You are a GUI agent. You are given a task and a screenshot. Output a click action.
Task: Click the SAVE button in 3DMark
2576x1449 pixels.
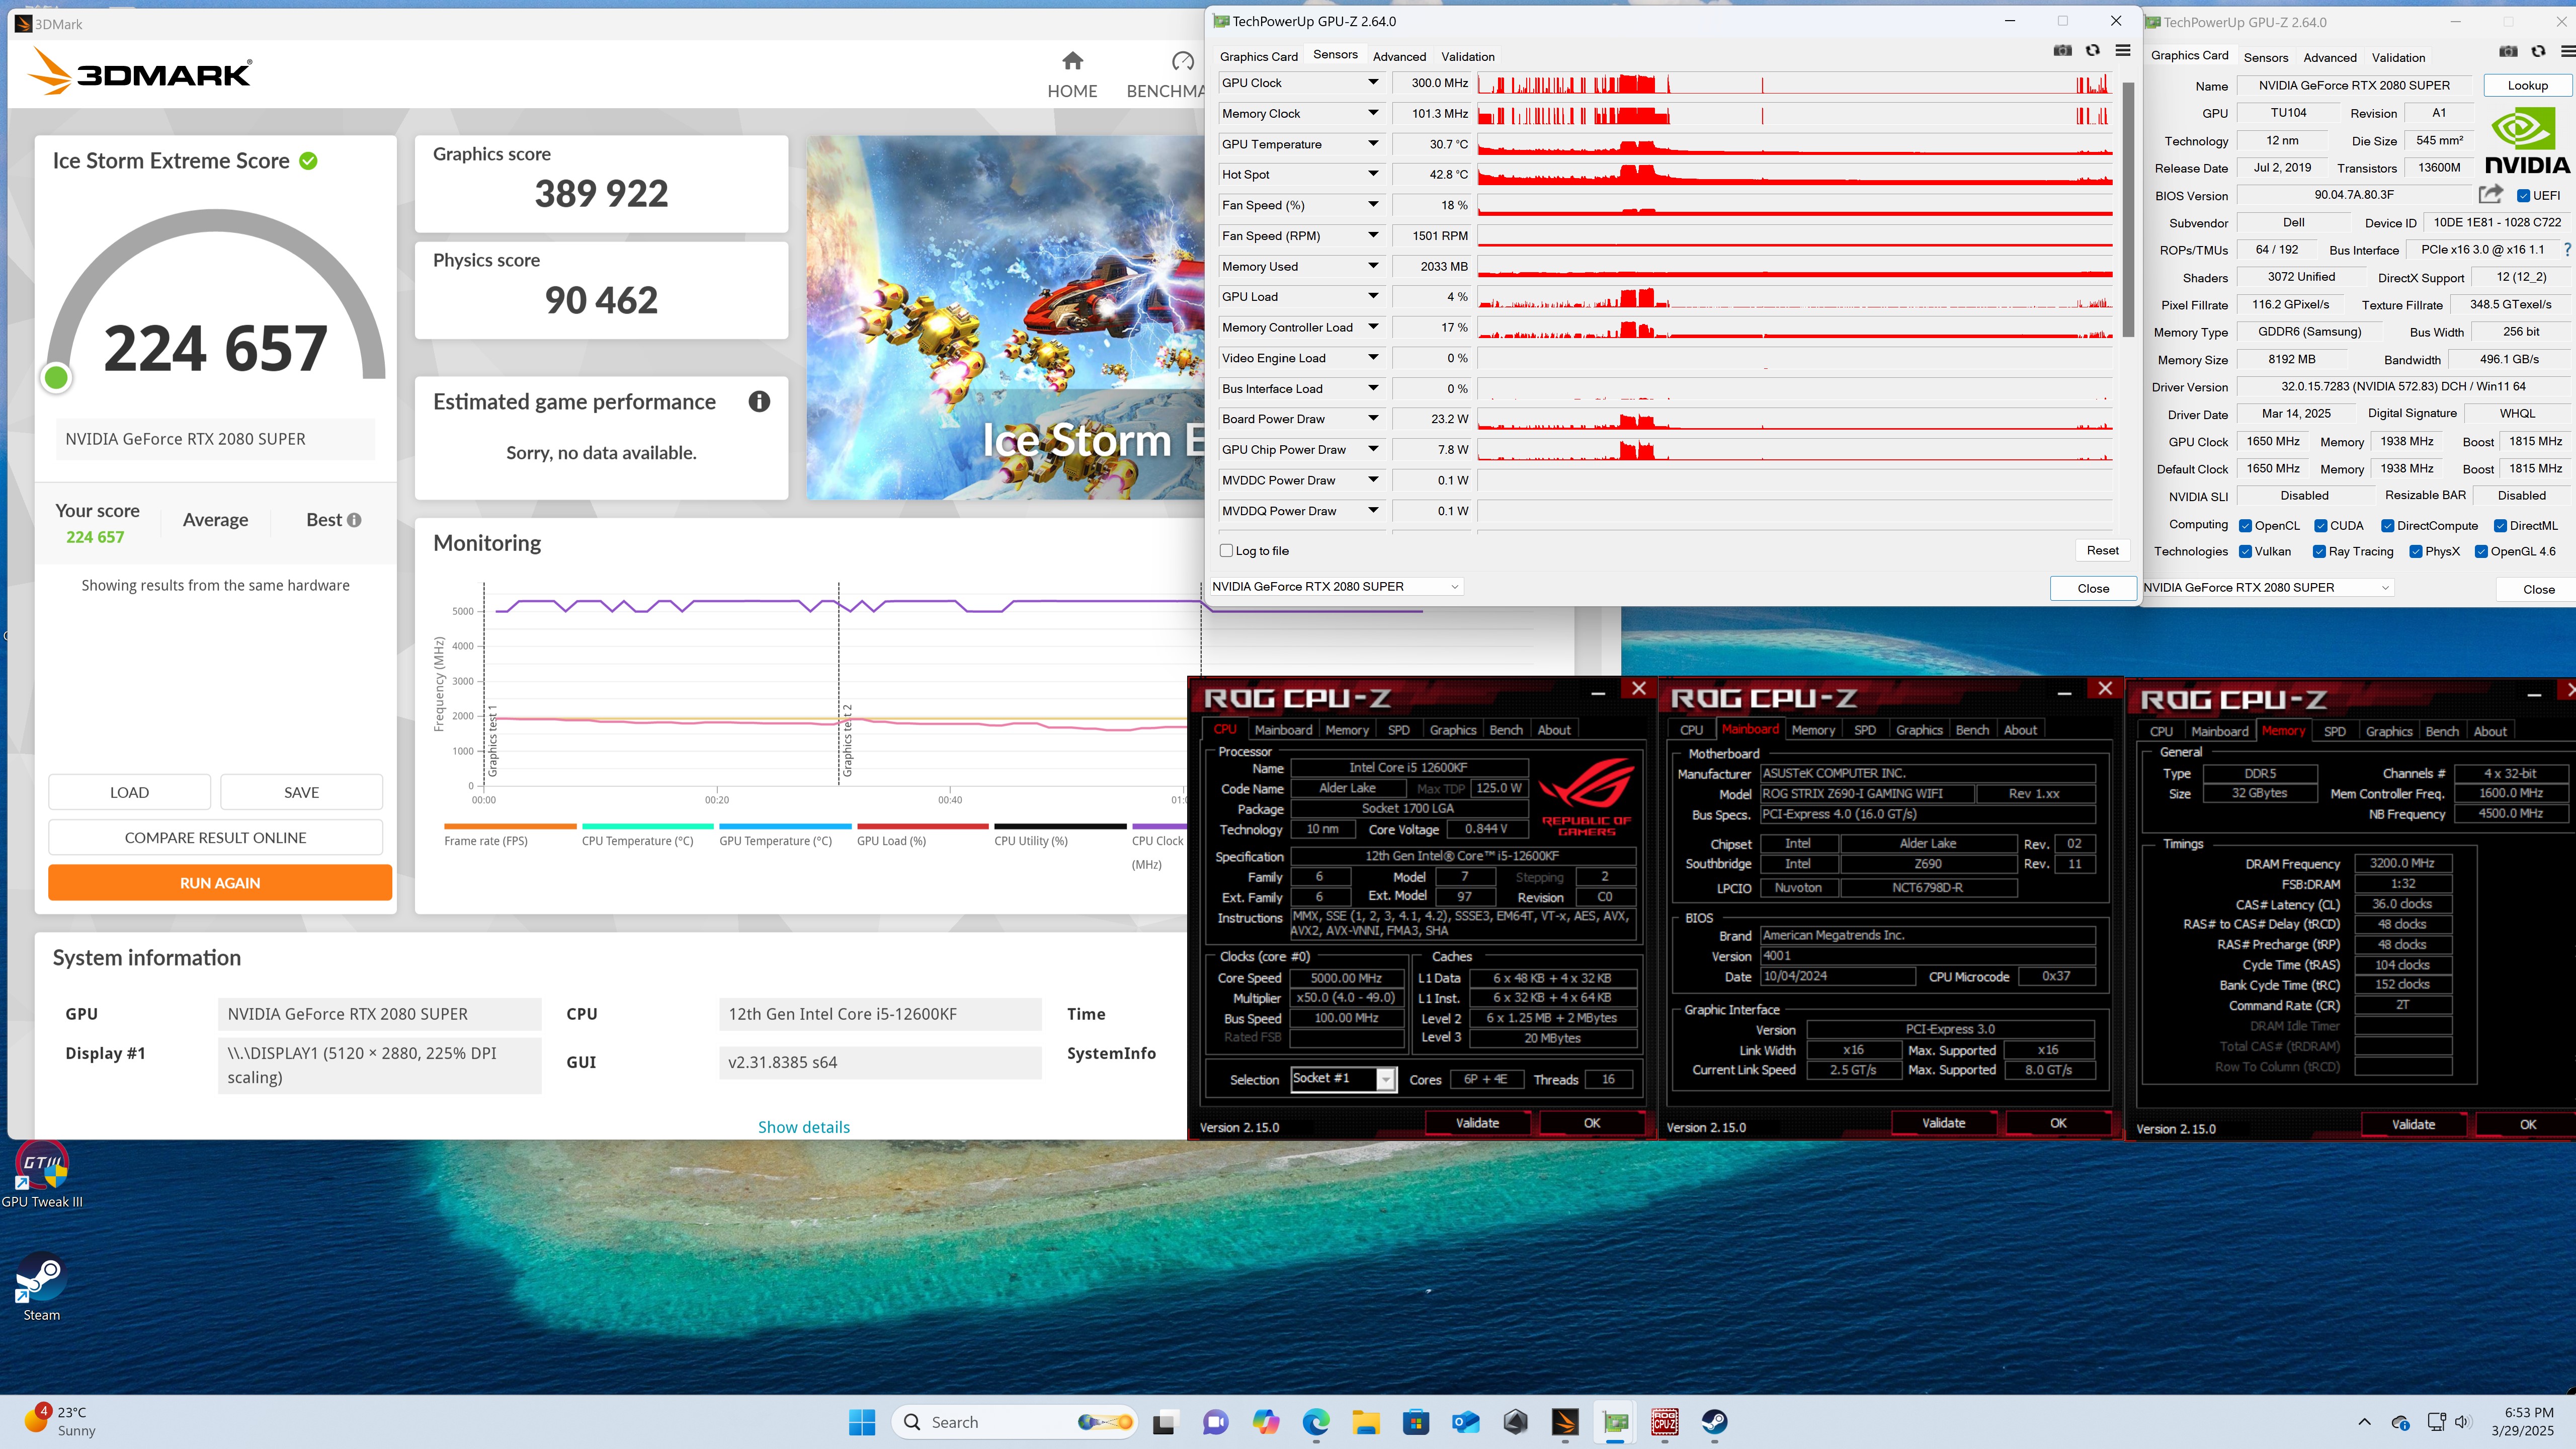301,792
